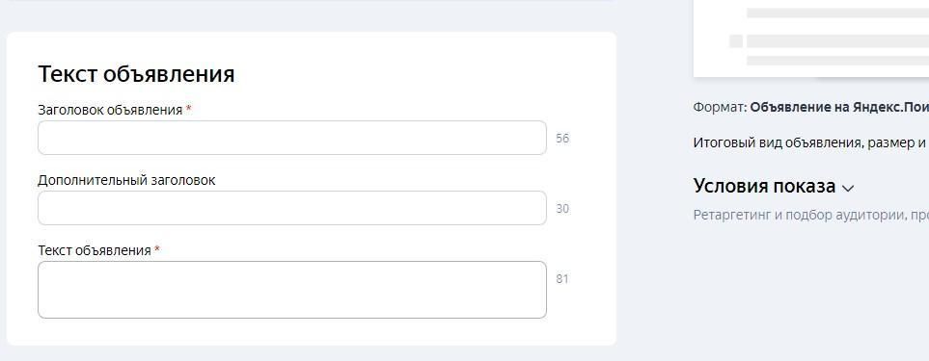Click the large Текст объявления section heading

[136, 74]
